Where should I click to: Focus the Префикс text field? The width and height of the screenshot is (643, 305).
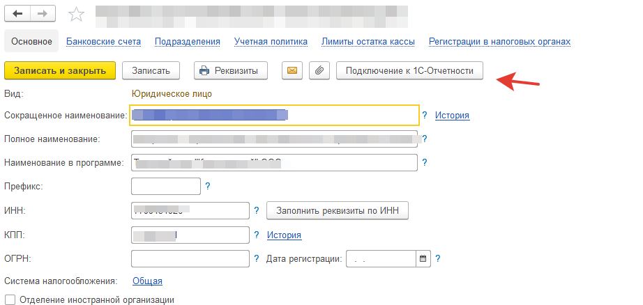click(165, 187)
